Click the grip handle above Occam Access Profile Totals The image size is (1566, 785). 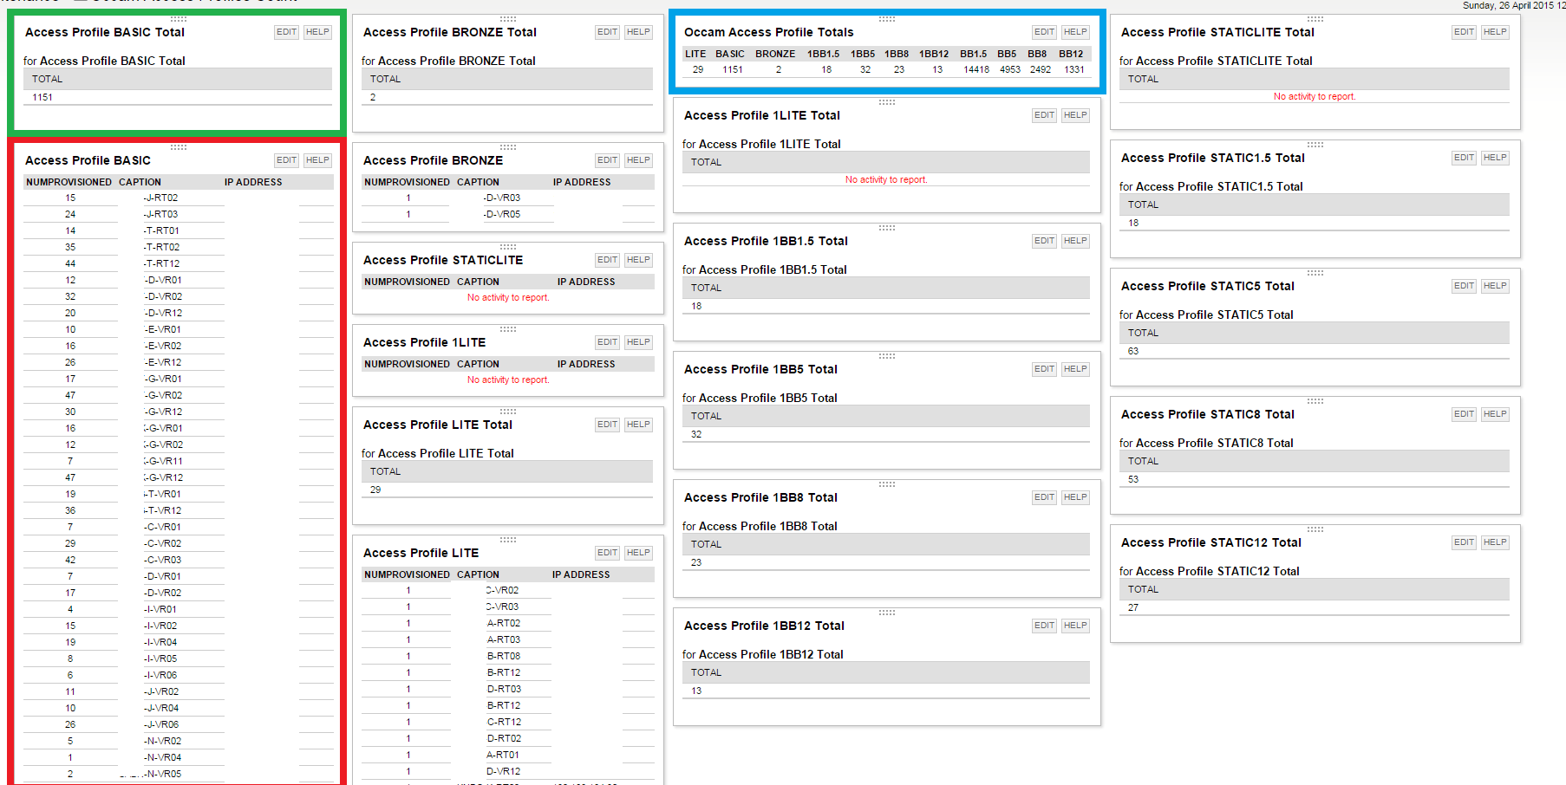(887, 19)
